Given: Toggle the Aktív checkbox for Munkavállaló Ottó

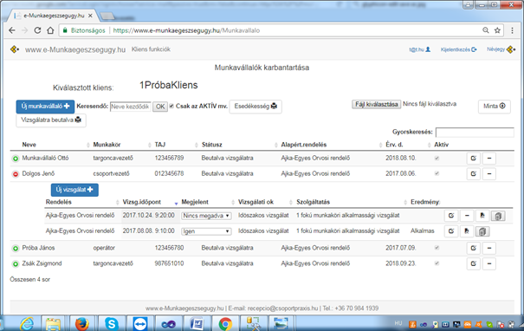Looking at the screenshot, I should click(437, 159).
